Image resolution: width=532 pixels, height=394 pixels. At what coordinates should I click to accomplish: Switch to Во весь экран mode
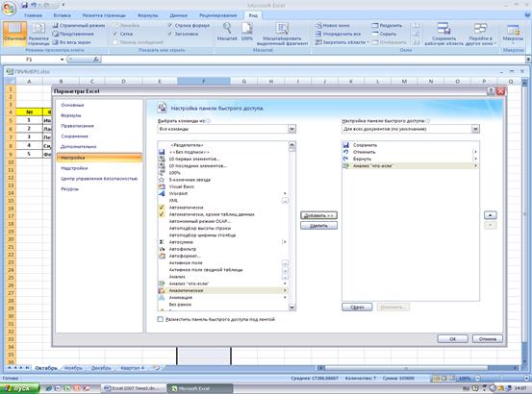point(71,42)
